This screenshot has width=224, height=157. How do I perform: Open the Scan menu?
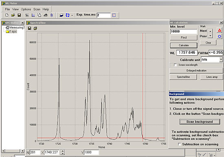coord(37,9)
